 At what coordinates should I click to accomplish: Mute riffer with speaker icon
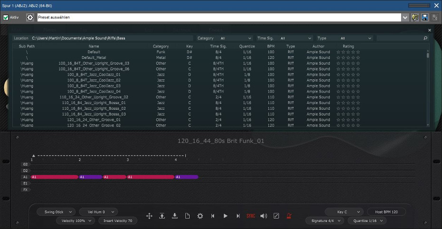[x=264, y=216]
